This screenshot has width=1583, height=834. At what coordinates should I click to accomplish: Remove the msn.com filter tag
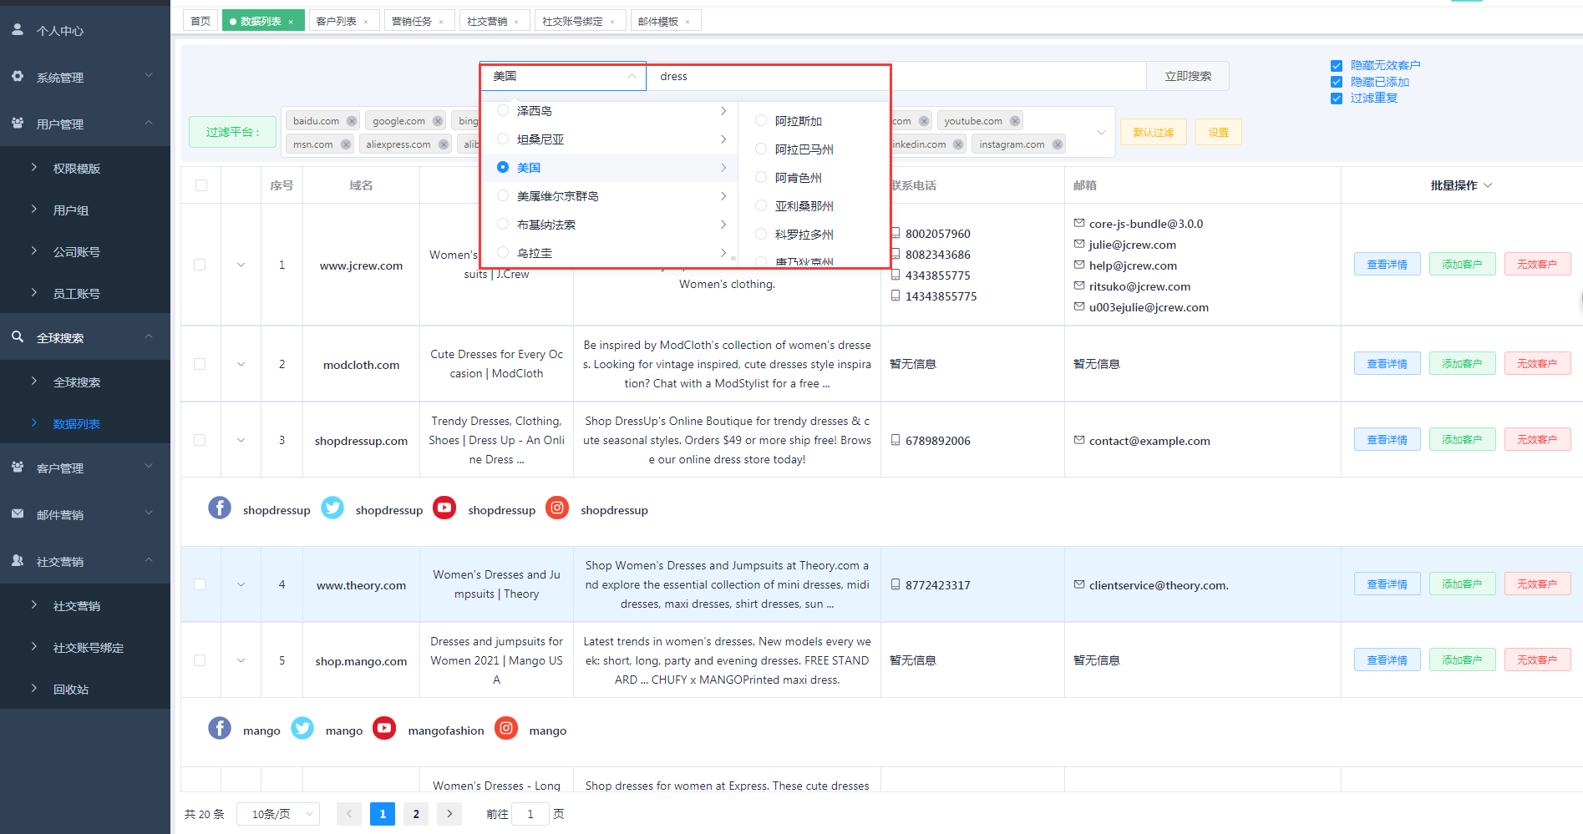pyautogui.click(x=346, y=144)
